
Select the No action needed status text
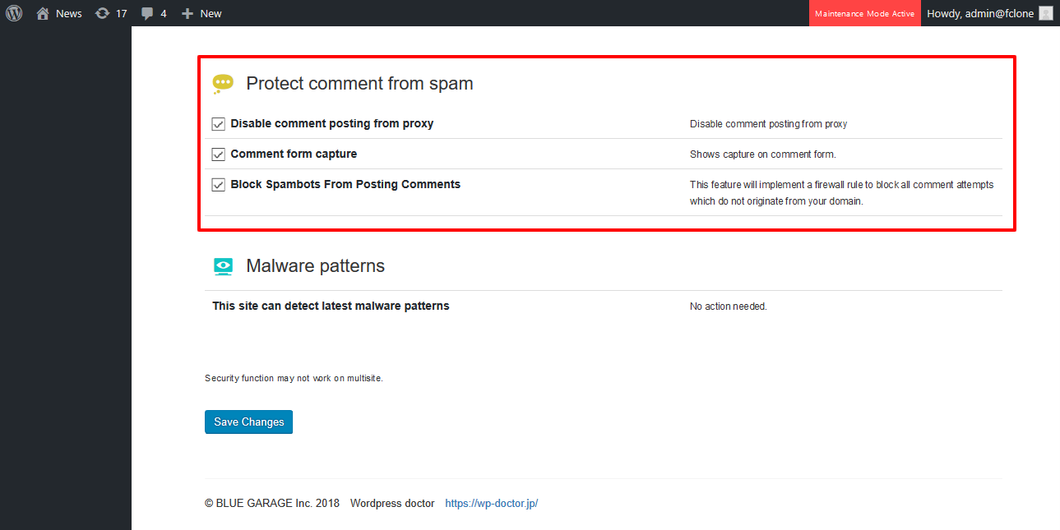click(728, 306)
